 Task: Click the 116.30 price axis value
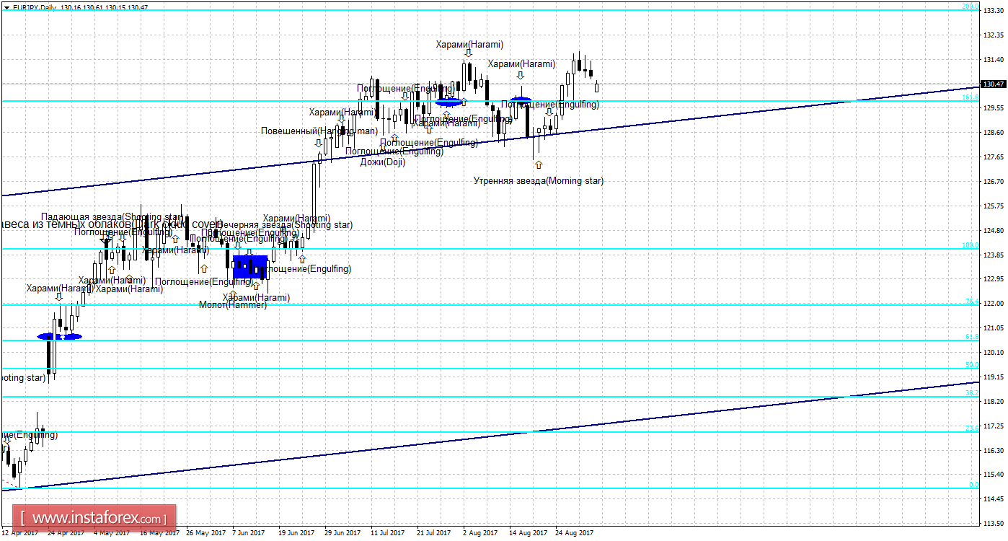tap(994, 450)
